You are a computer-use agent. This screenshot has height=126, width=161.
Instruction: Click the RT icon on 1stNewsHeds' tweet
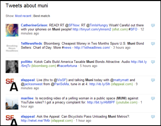(x=153, y=44)
